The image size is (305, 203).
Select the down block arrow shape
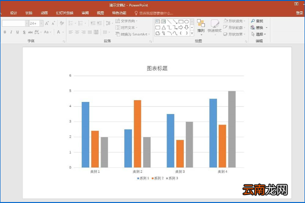[x=187, y=28]
